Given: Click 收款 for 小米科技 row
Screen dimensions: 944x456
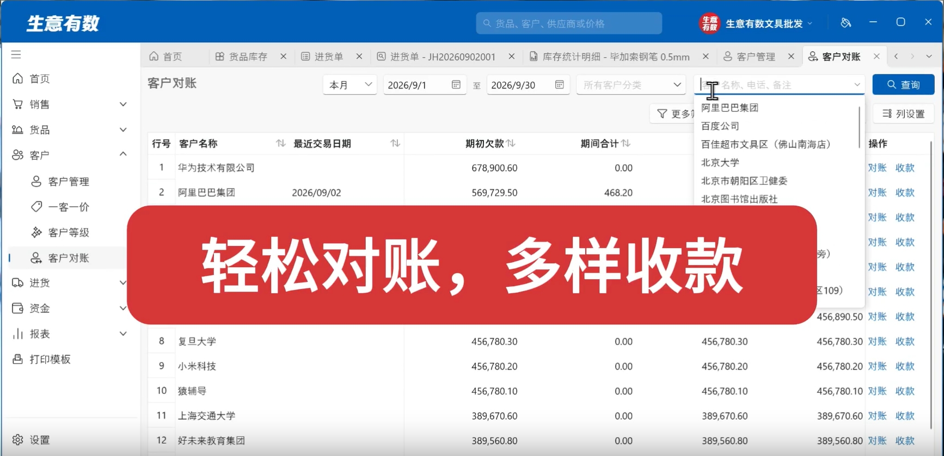Looking at the screenshot, I should coord(905,366).
